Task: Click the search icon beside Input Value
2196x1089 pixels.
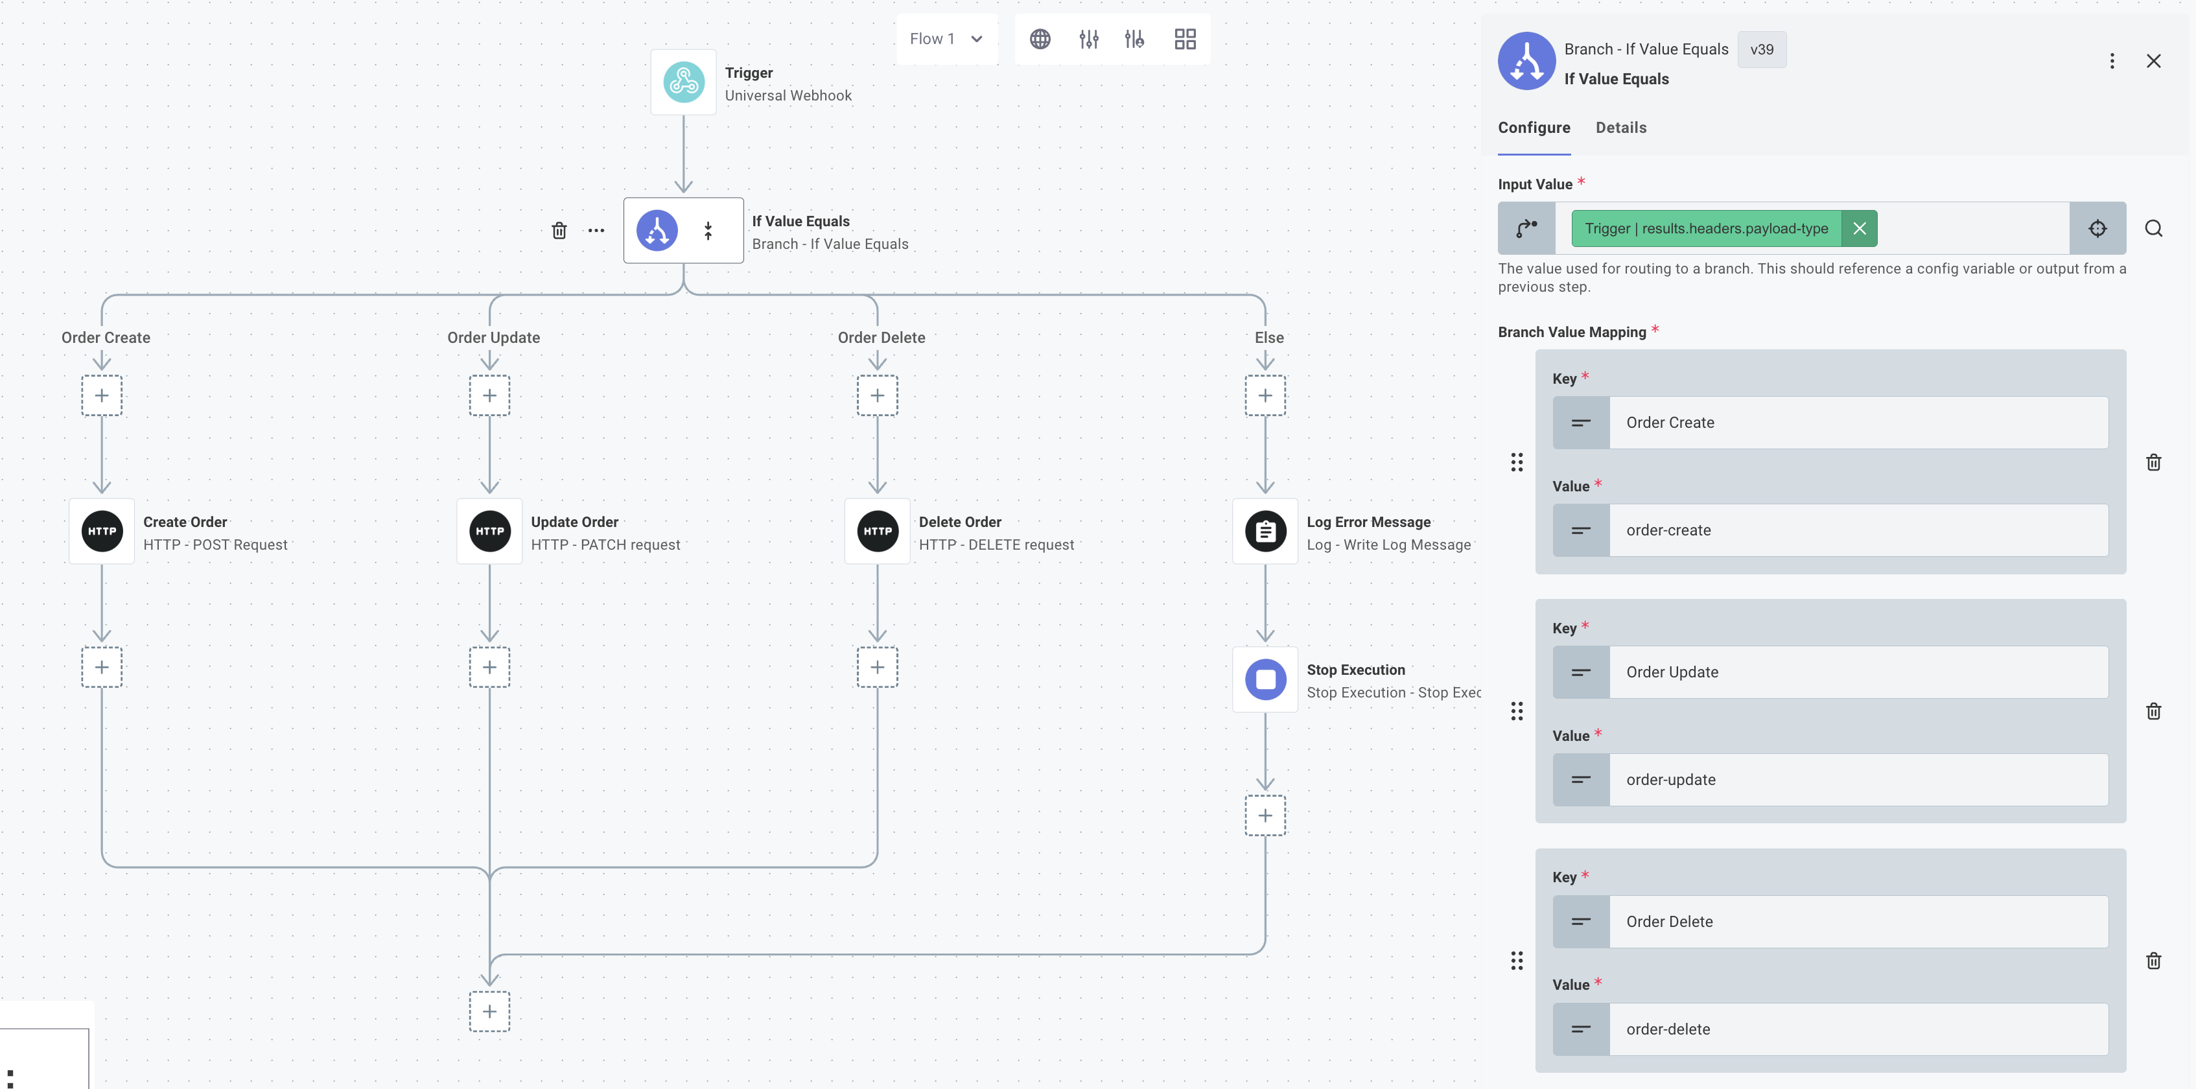Action: 2153,229
